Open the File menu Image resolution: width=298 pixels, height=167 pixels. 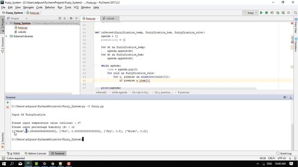3,7
